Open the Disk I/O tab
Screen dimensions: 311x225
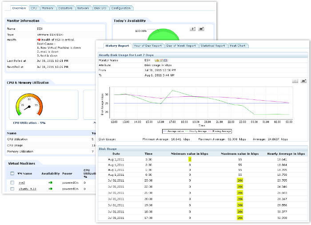tap(99, 8)
